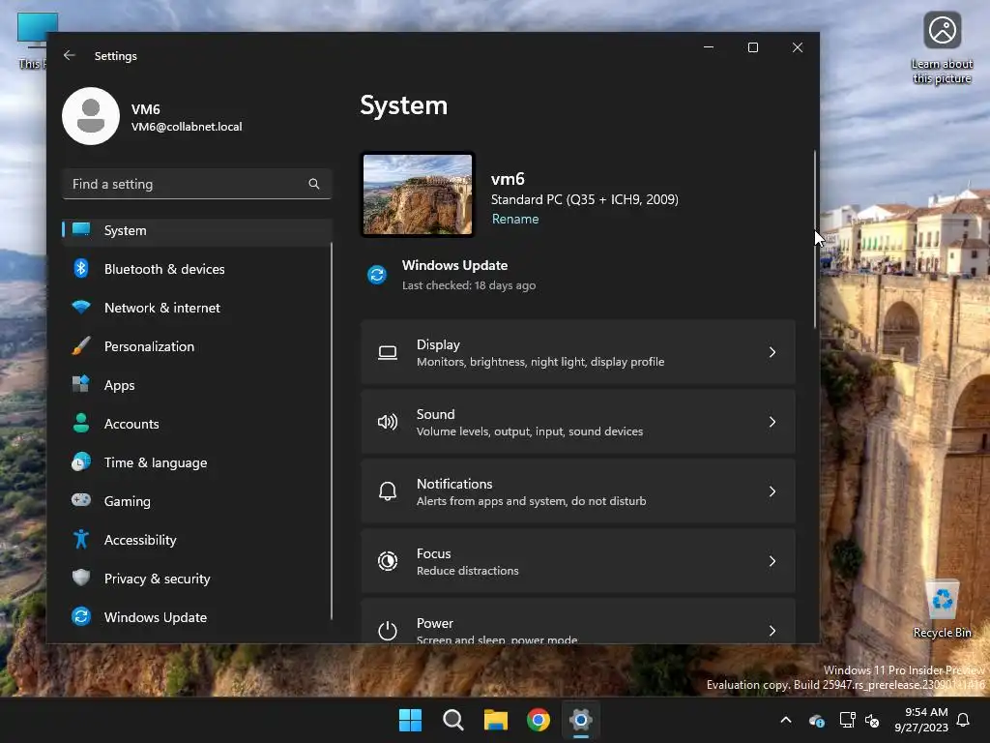990x743 pixels.
Task: Click the network tray icon
Action: (847, 720)
